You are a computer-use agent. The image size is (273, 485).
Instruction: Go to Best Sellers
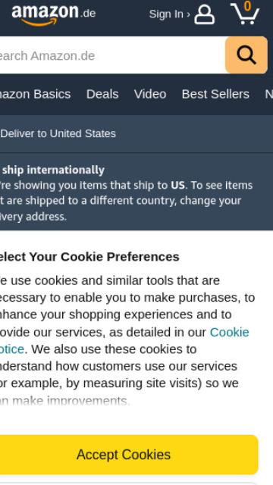coord(215,94)
